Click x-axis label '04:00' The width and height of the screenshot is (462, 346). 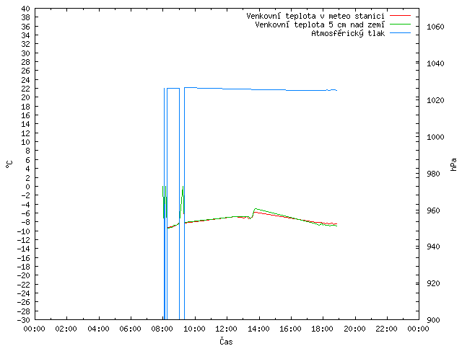coord(98,329)
